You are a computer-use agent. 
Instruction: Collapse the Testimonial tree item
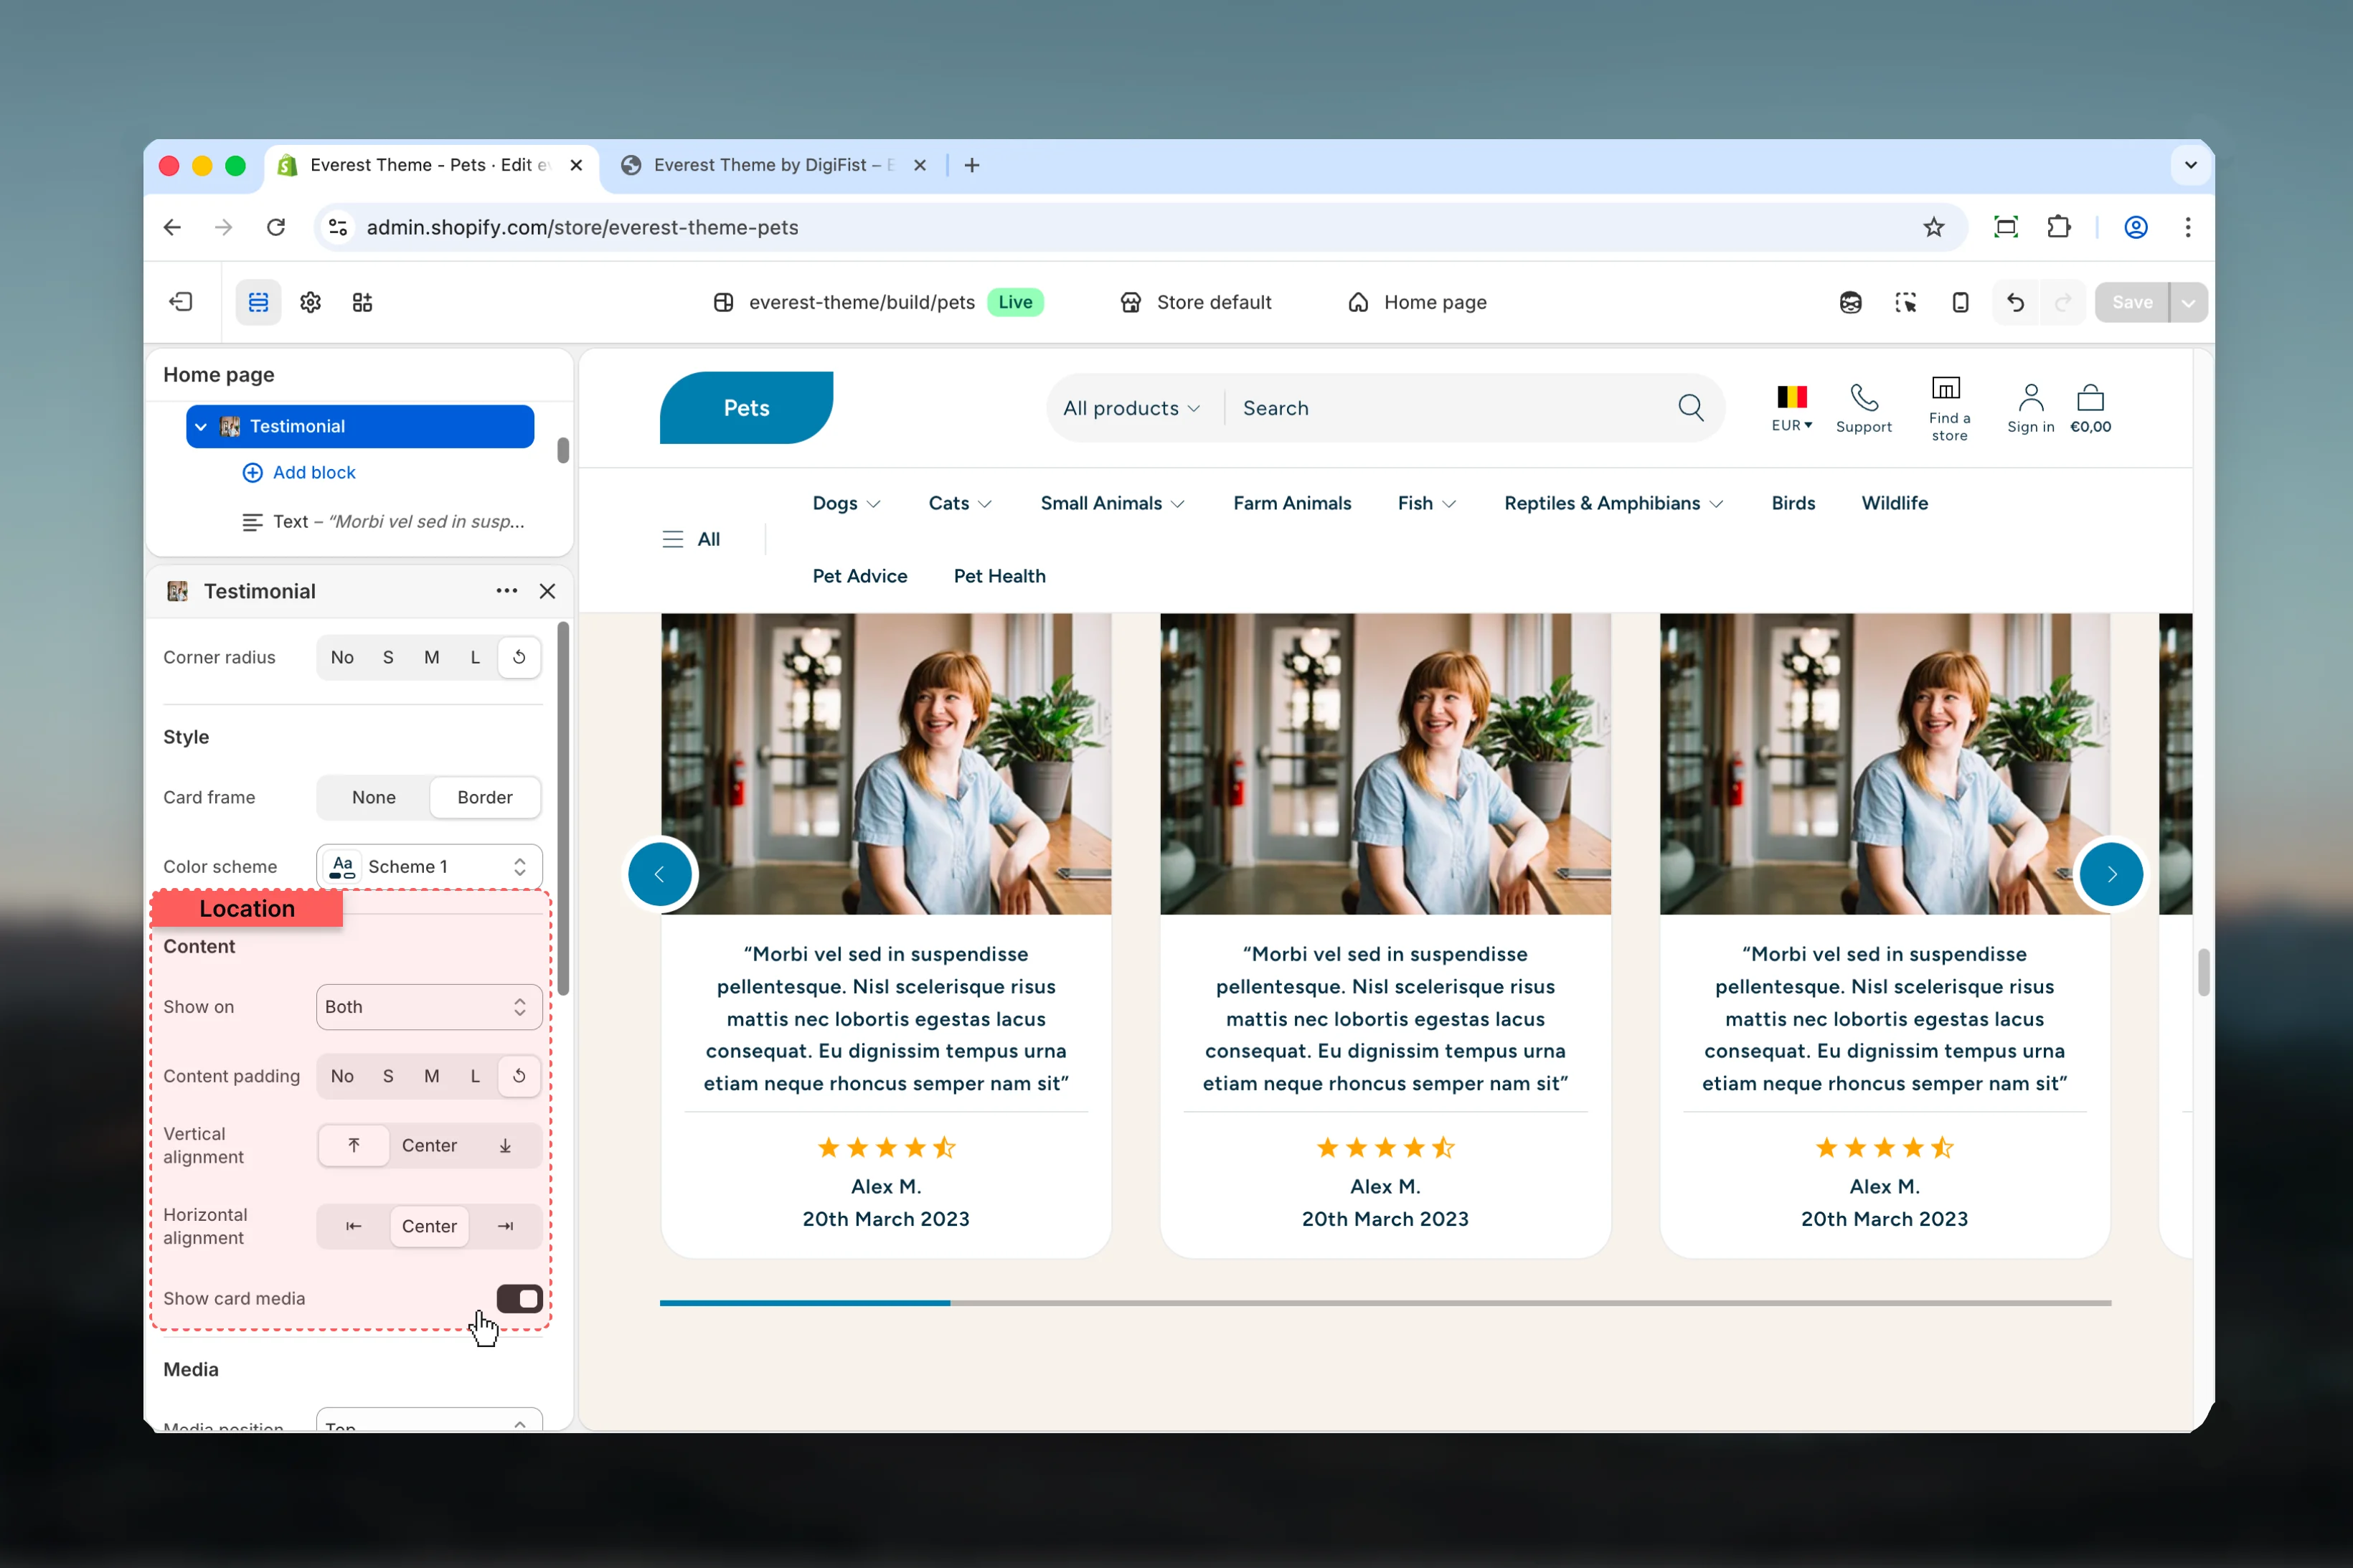pyautogui.click(x=201, y=426)
